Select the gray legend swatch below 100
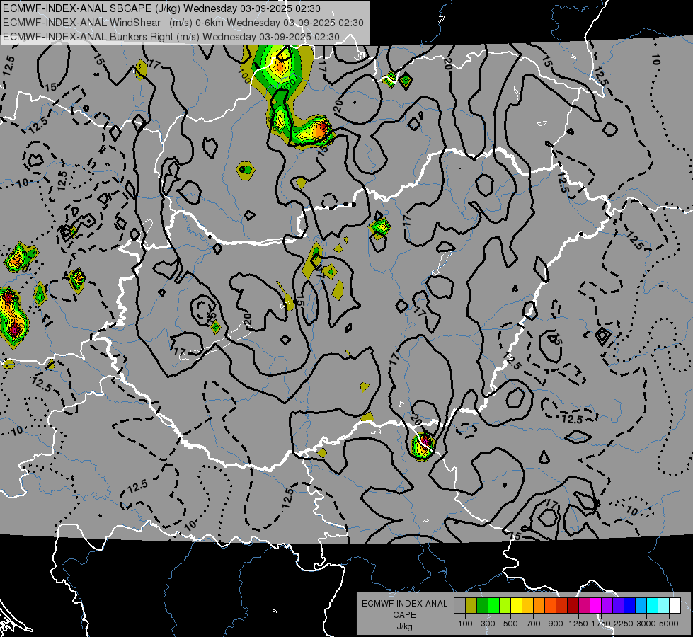Image resolution: width=693 pixels, height=637 pixels. (x=459, y=606)
